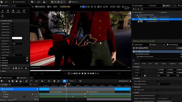Switch to the Pivot Tool tab
The width and height of the screenshot is (182, 102).
coord(152,6)
